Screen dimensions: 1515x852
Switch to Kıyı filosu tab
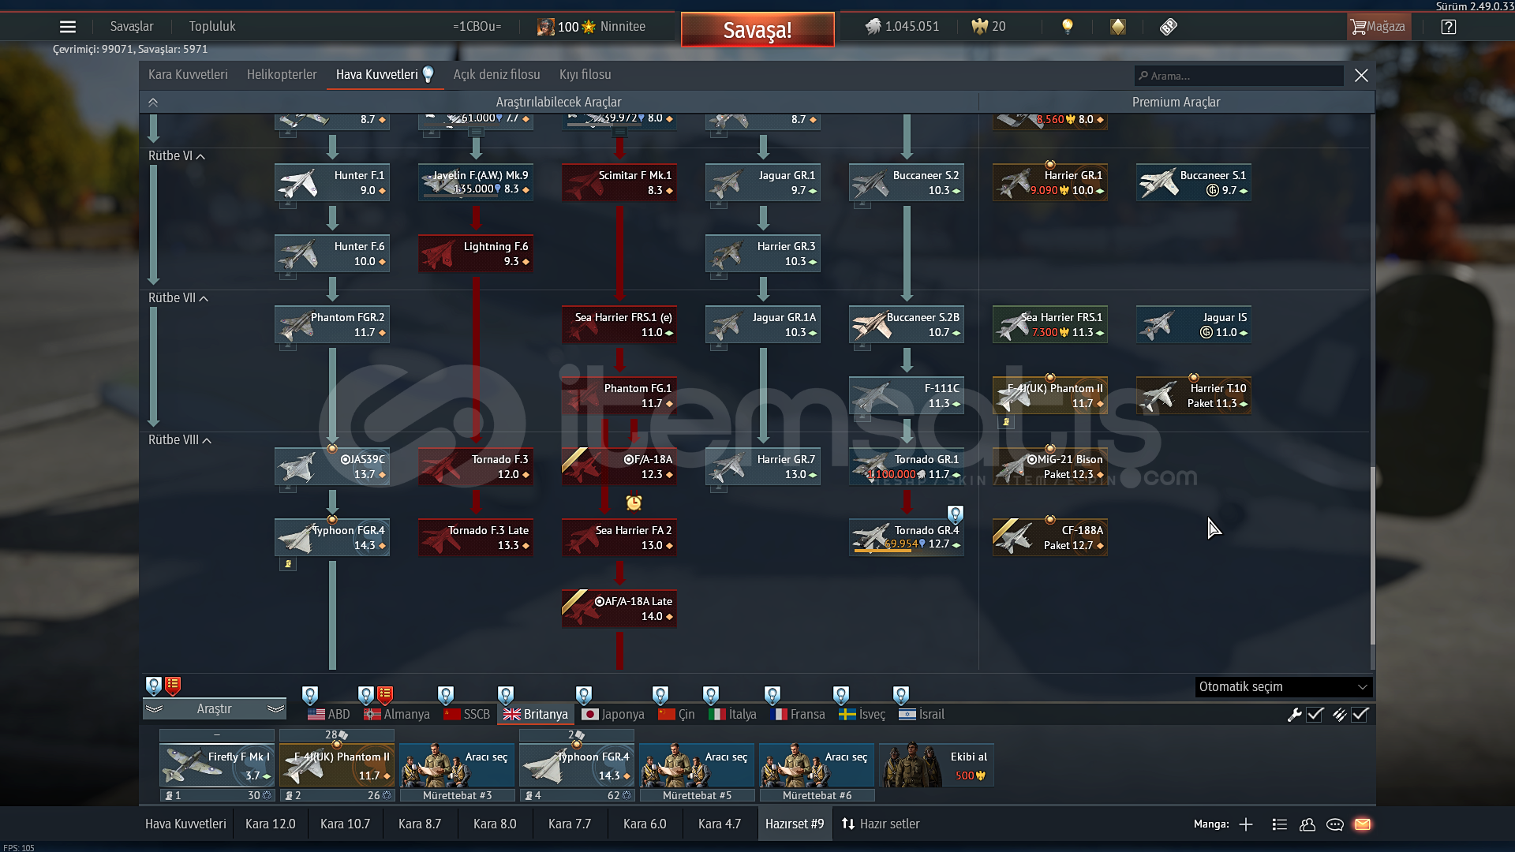click(x=585, y=74)
